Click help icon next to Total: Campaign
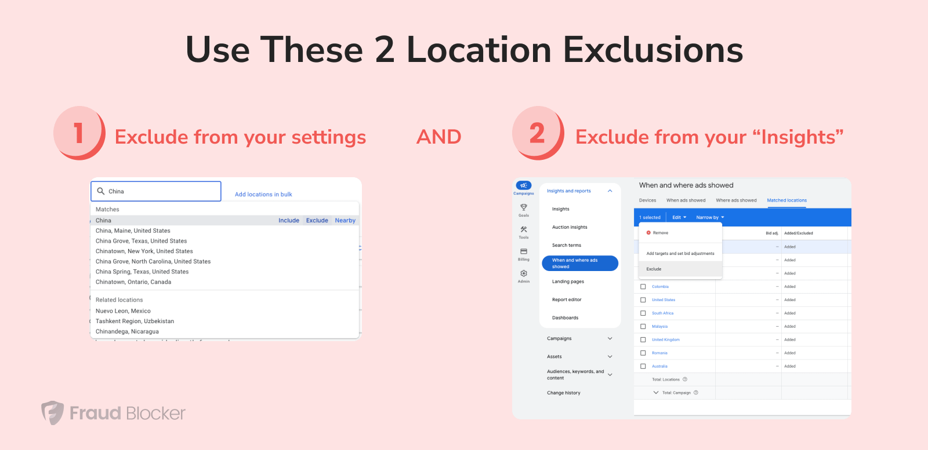Screen dimensions: 928x450 [696, 393]
